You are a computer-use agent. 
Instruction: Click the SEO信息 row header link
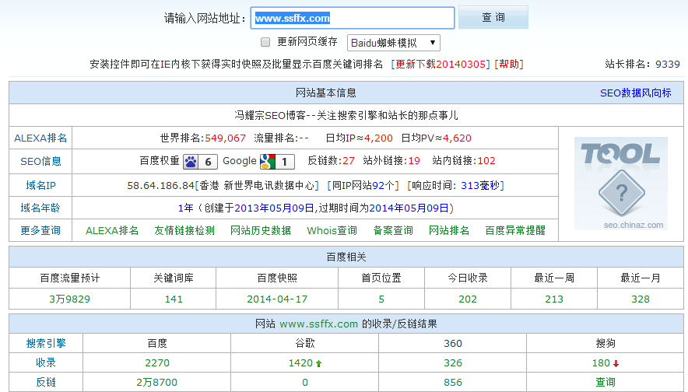[40, 161]
